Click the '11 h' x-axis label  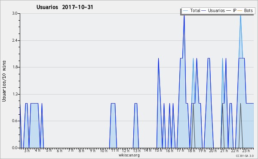(x=115, y=150)
